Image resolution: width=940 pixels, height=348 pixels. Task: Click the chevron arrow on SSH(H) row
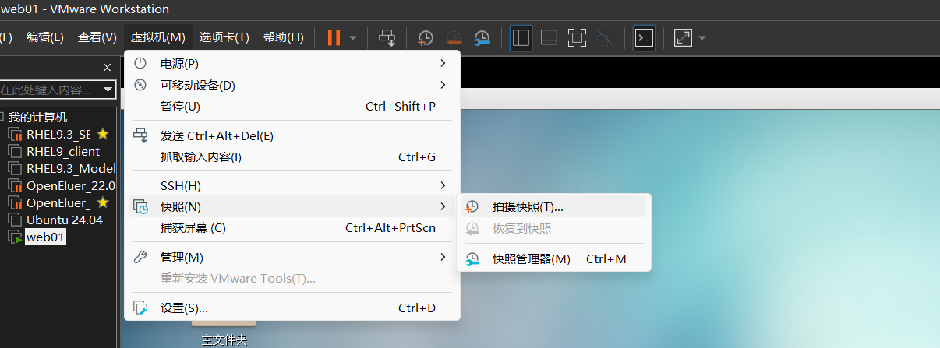(443, 185)
